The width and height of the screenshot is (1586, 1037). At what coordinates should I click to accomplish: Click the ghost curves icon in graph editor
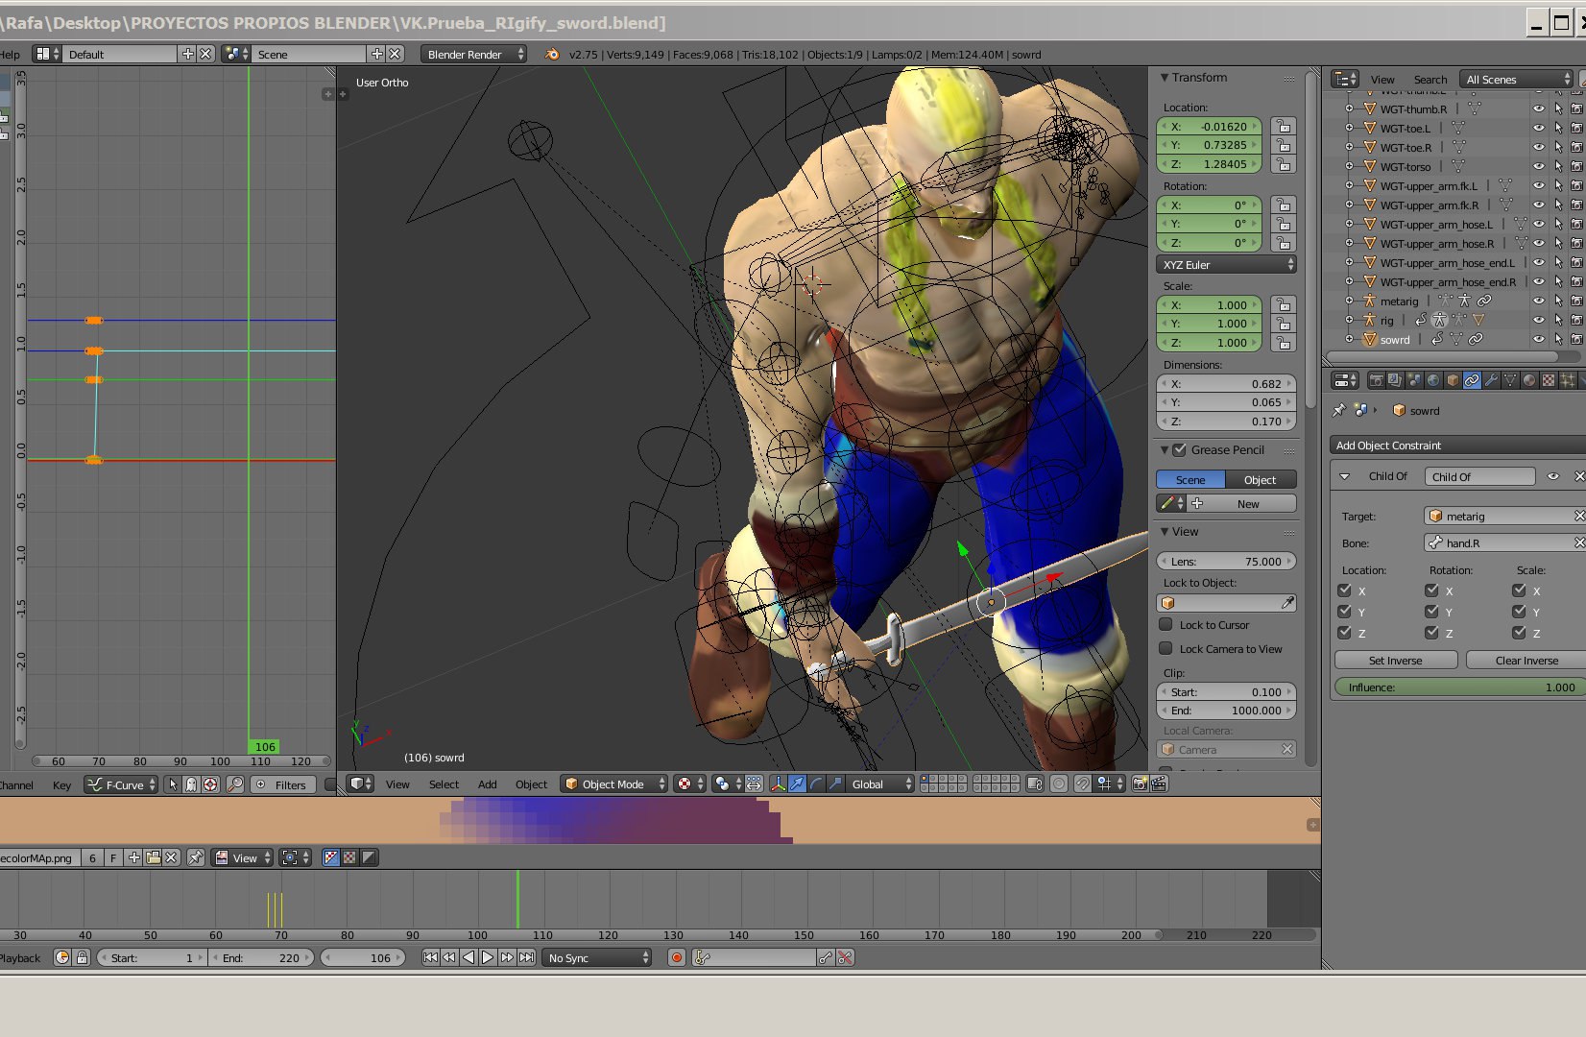tap(191, 785)
